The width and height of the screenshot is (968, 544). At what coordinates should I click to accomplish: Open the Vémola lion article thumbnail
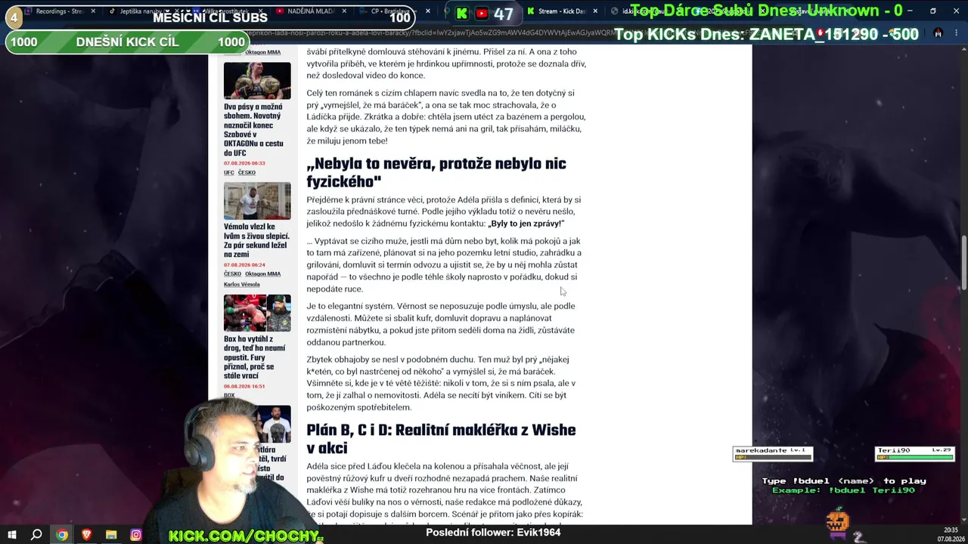tap(257, 200)
